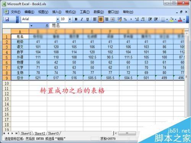Apply Fill Color bucket
The height and width of the screenshot is (143, 191).
(x=172, y=19)
